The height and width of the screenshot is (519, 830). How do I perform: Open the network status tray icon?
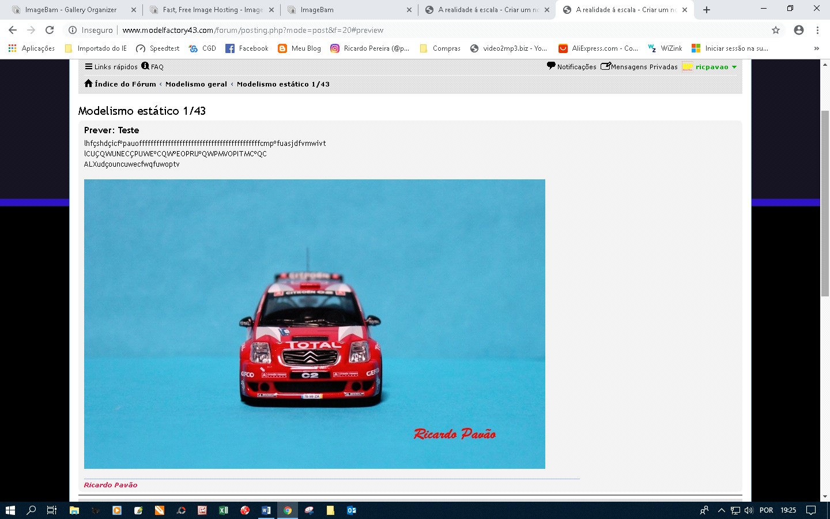(x=735, y=510)
